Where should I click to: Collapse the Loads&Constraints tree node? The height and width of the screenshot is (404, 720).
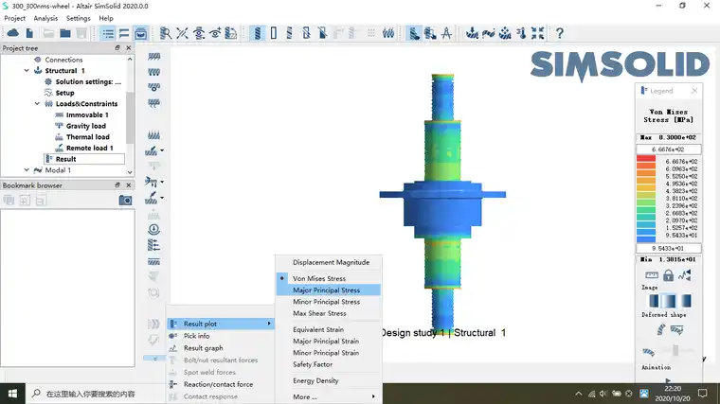pos(37,104)
